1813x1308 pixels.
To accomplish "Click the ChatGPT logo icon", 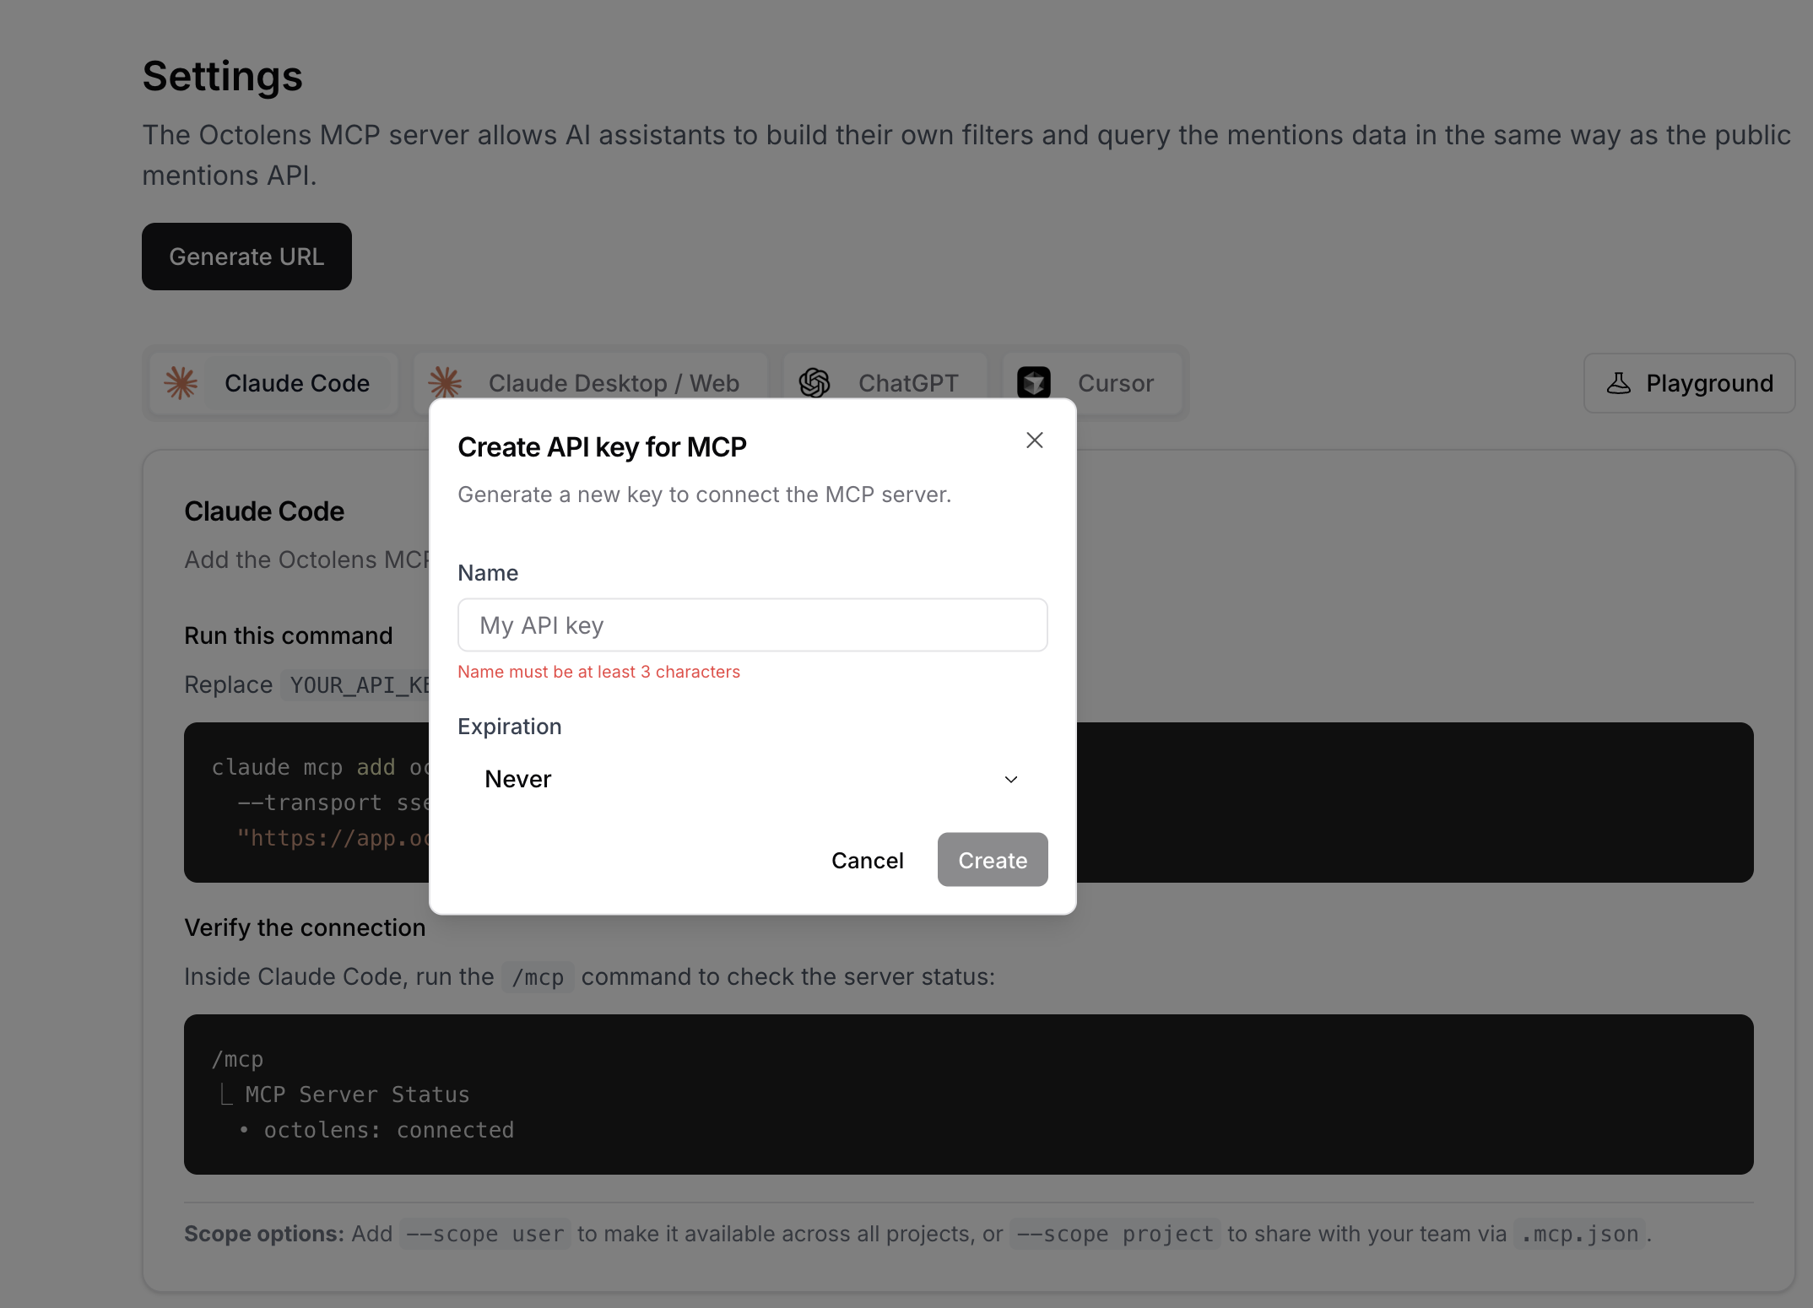I will pos(814,382).
